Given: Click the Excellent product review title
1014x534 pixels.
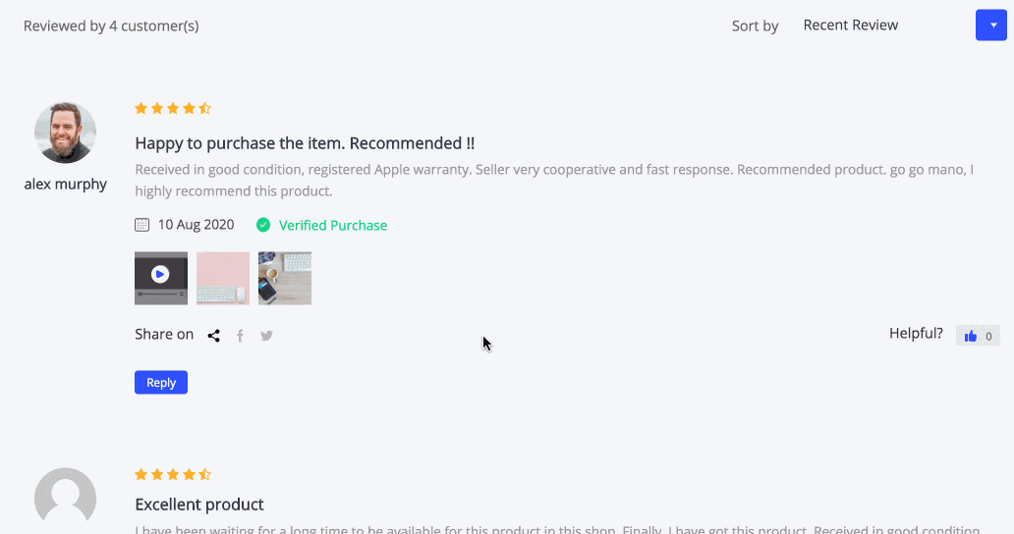Looking at the screenshot, I should (199, 505).
